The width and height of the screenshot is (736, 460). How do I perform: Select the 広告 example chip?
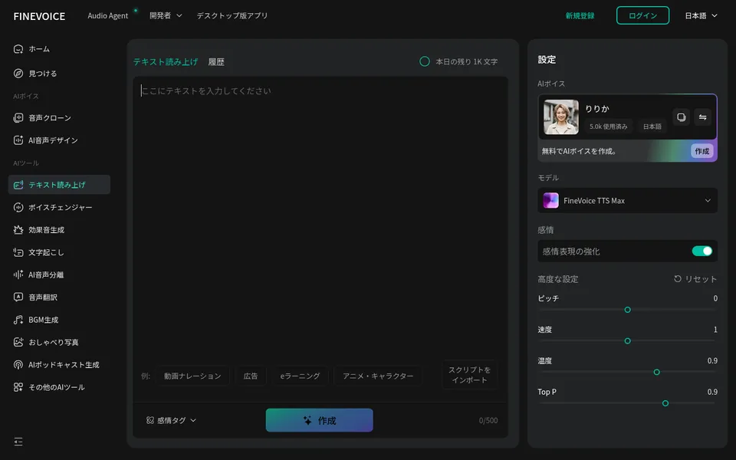point(251,376)
